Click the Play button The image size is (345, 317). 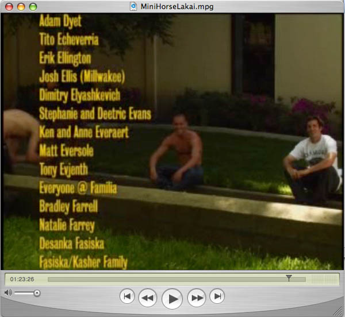[x=172, y=299]
